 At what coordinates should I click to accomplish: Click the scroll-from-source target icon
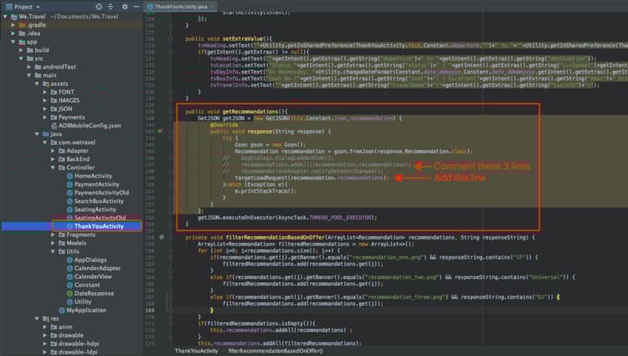click(x=100, y=5)
